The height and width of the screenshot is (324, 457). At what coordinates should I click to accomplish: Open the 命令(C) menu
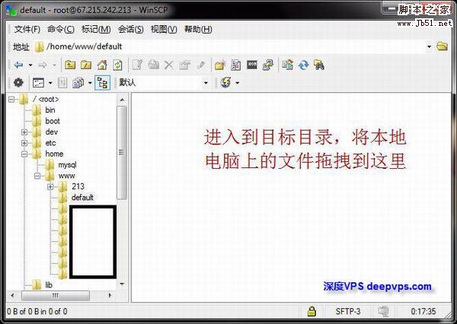tap(61, 29)
